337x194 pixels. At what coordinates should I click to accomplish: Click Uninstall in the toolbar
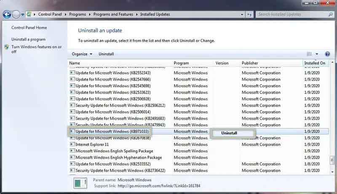point(106,54)
